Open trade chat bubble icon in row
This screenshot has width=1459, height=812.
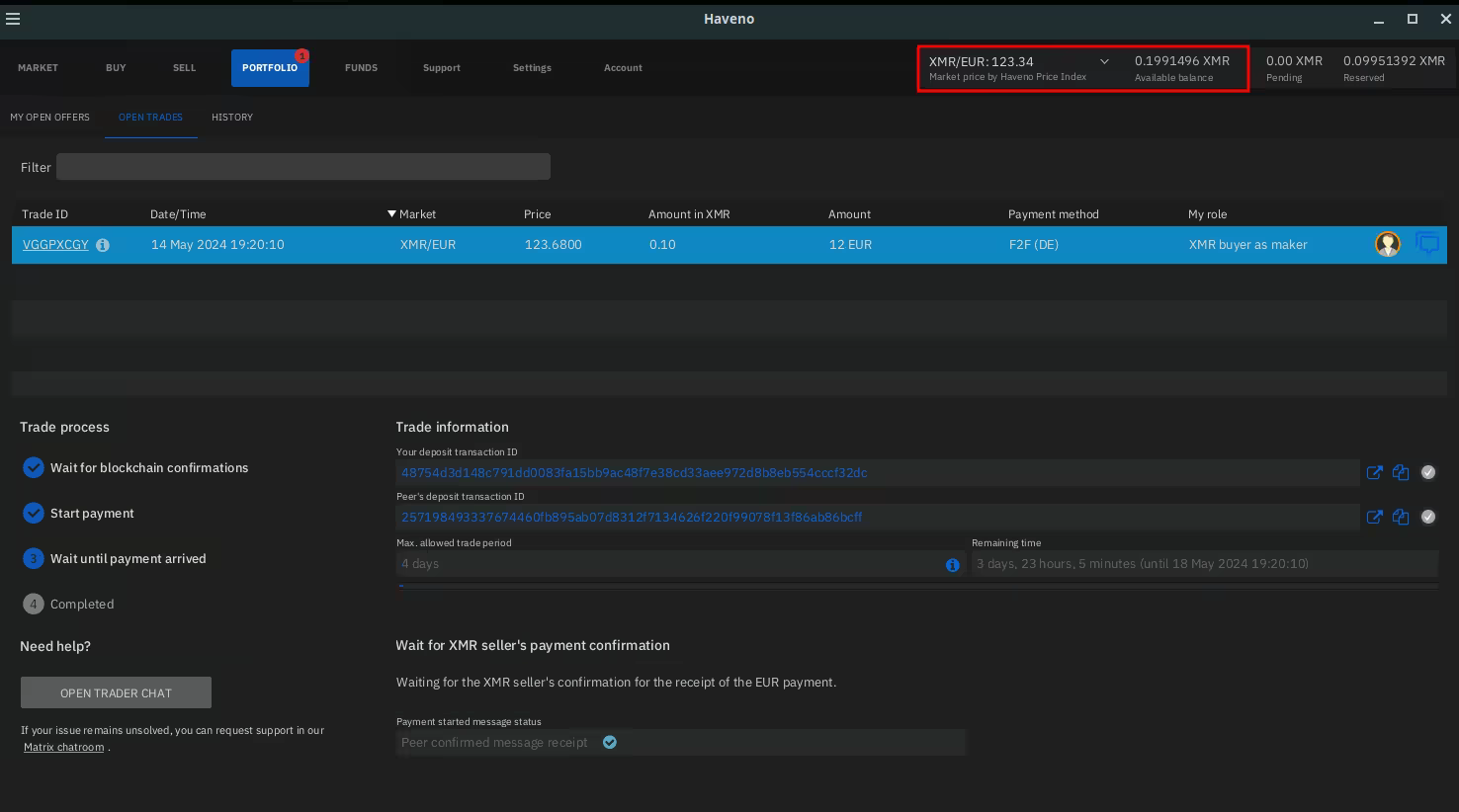[x=1427, y=244]
